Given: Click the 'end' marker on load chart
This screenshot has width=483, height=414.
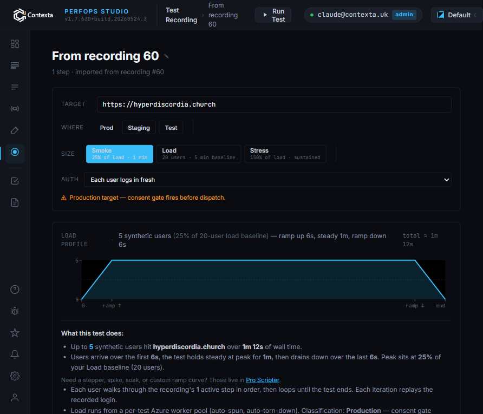Looking at the screenshot, I should pyautogui.click(x=440, y=306).
